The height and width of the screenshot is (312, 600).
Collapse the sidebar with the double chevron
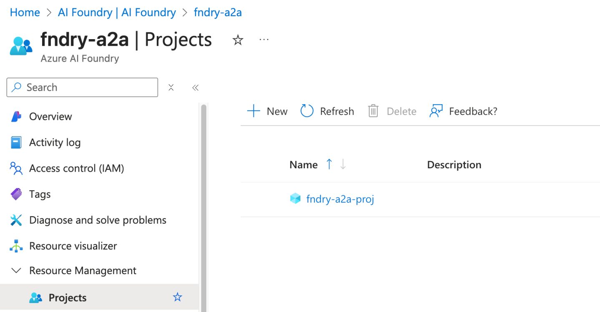pyautogui.click(x=195, y=87)
